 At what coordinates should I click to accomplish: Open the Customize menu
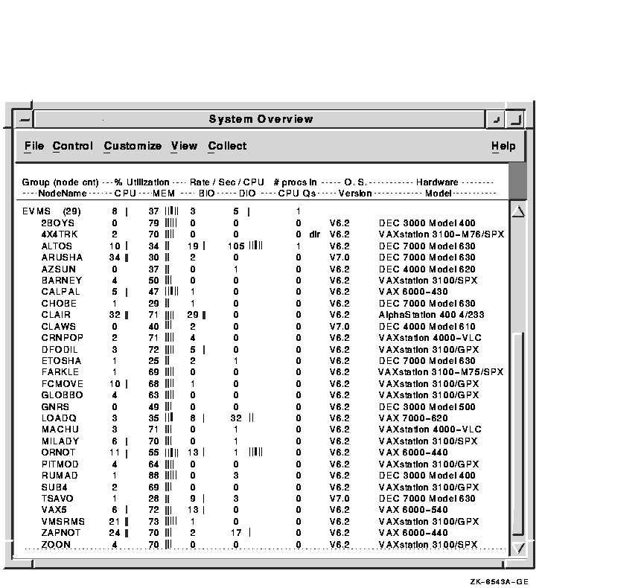pyautogui.click(x=133, y=147)
